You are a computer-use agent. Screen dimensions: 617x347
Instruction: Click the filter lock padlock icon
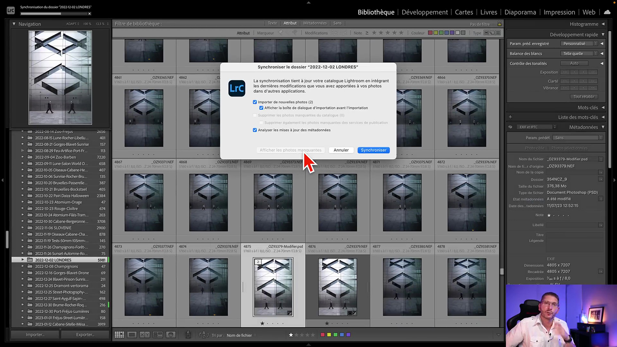pos(499,23)
